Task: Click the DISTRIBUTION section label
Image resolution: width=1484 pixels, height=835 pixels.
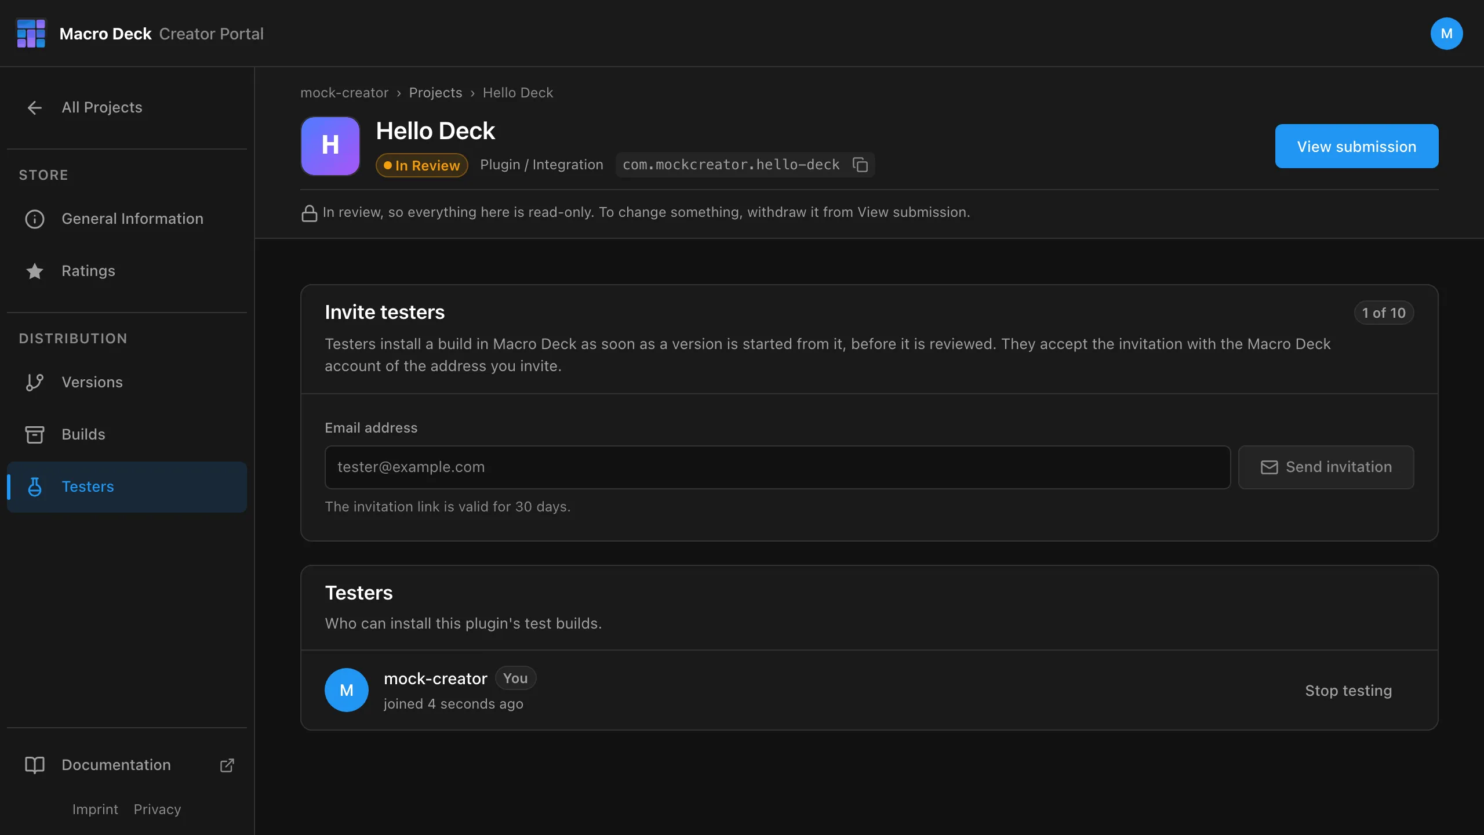Action: tap(73, 339)
